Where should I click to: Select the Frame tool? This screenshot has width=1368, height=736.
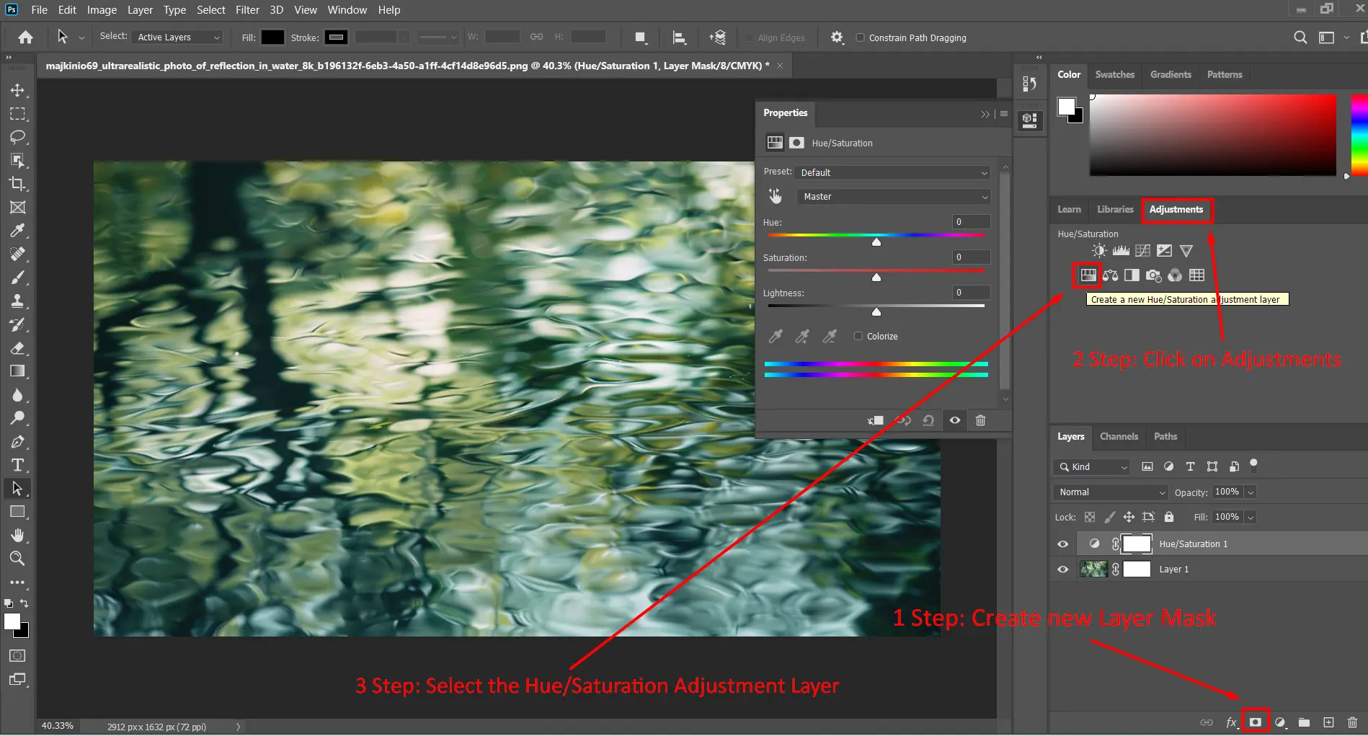pos(17,208)
